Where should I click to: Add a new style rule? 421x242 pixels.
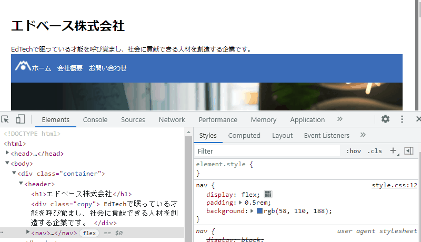(393, 151)
